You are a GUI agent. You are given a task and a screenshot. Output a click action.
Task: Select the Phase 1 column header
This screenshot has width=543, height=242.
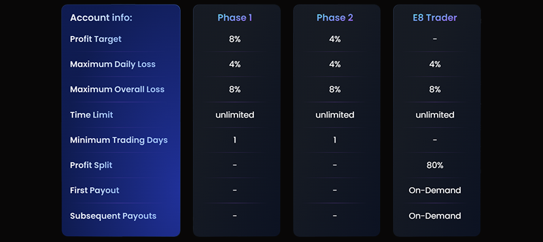point(235,18)
